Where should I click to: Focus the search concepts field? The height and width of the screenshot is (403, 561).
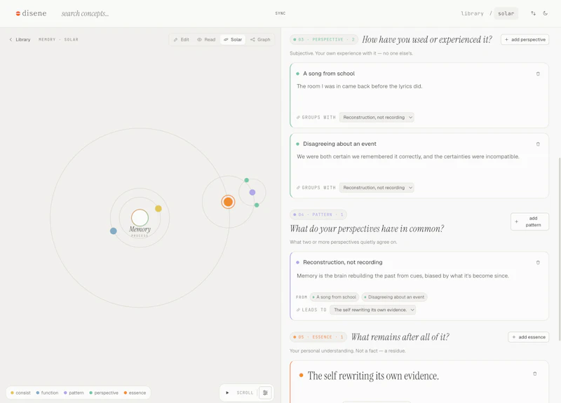point(85,13)
